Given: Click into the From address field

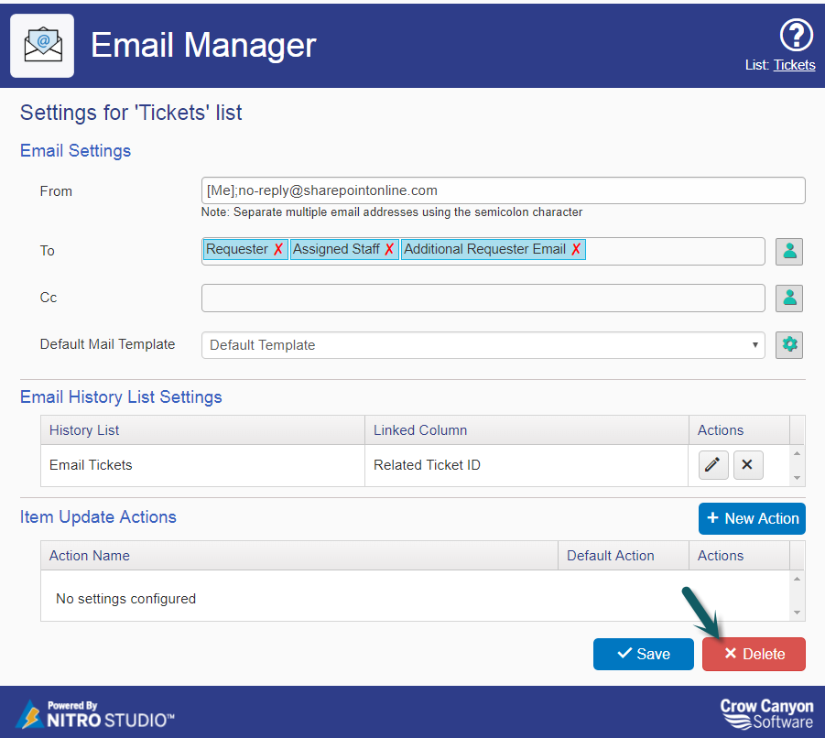Looking at the screenshot, I should pyautogui.click(x=503, y=190).
